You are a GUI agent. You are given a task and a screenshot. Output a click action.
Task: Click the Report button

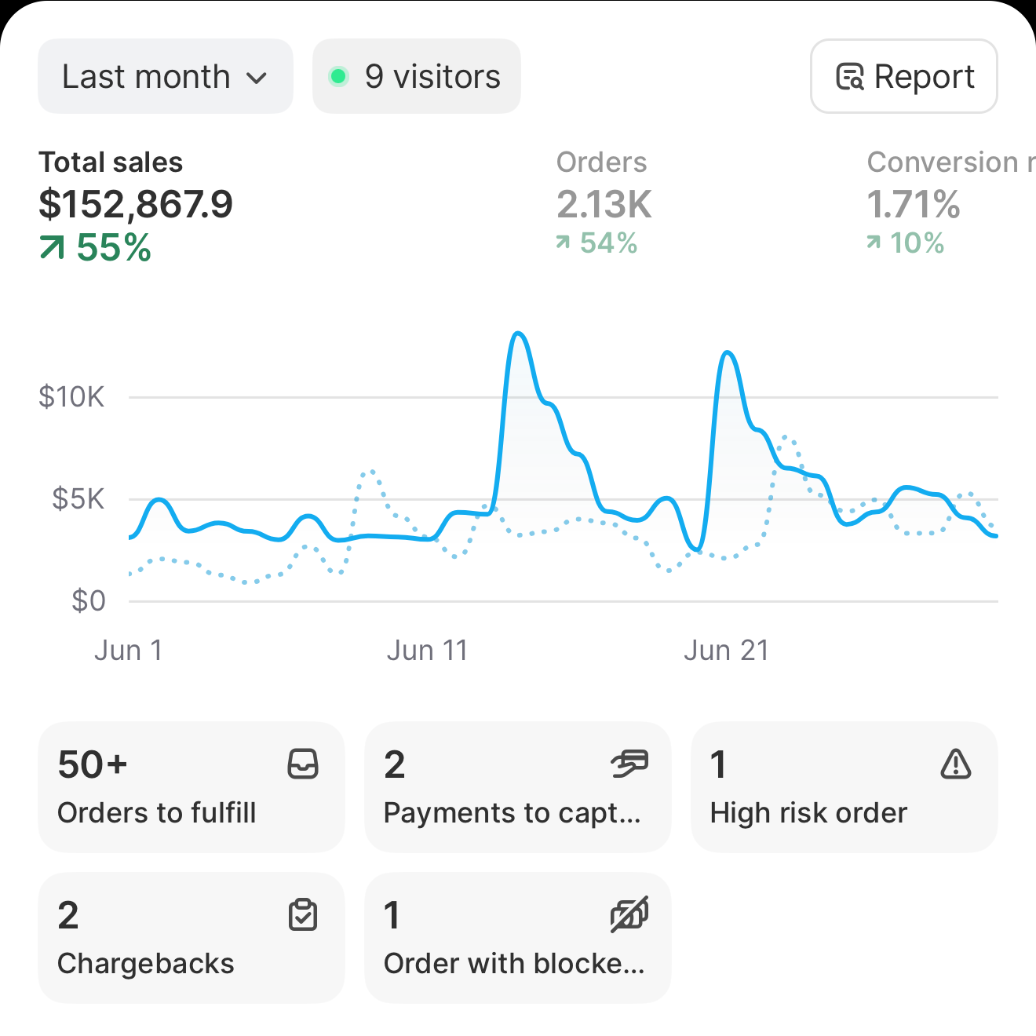[903, 76]
